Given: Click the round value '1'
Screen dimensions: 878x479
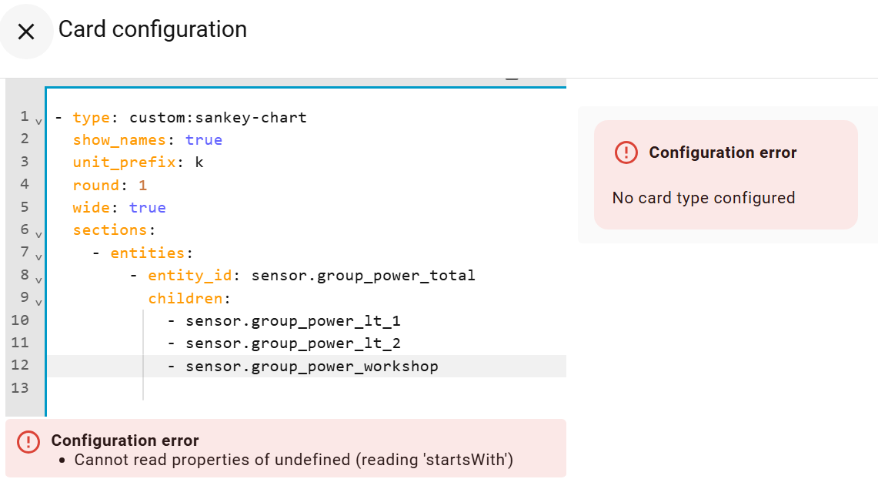Looking at the screenshot, I should (x=142, y=186).
